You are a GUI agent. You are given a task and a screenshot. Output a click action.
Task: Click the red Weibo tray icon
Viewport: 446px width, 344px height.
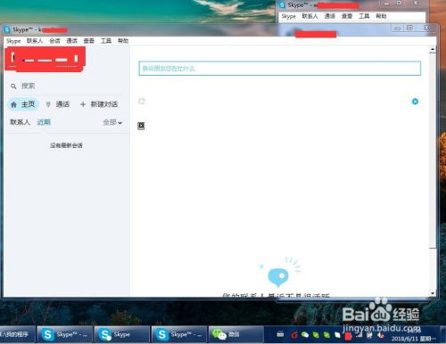click(294, 335)
